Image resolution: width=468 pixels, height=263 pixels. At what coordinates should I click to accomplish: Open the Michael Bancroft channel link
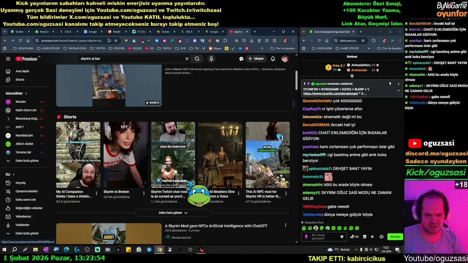tap(181, 238)
